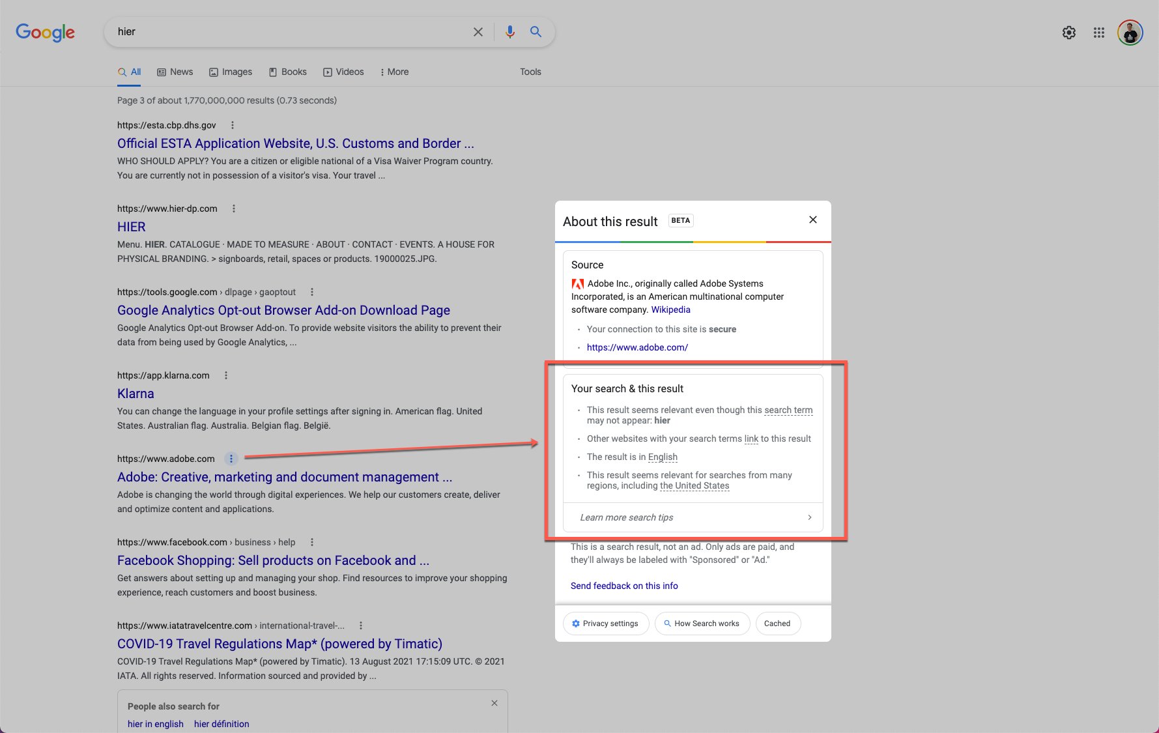Switch to the Videos tab
1159x733 pixels.
pyautogui.click(x=344, y=72)
